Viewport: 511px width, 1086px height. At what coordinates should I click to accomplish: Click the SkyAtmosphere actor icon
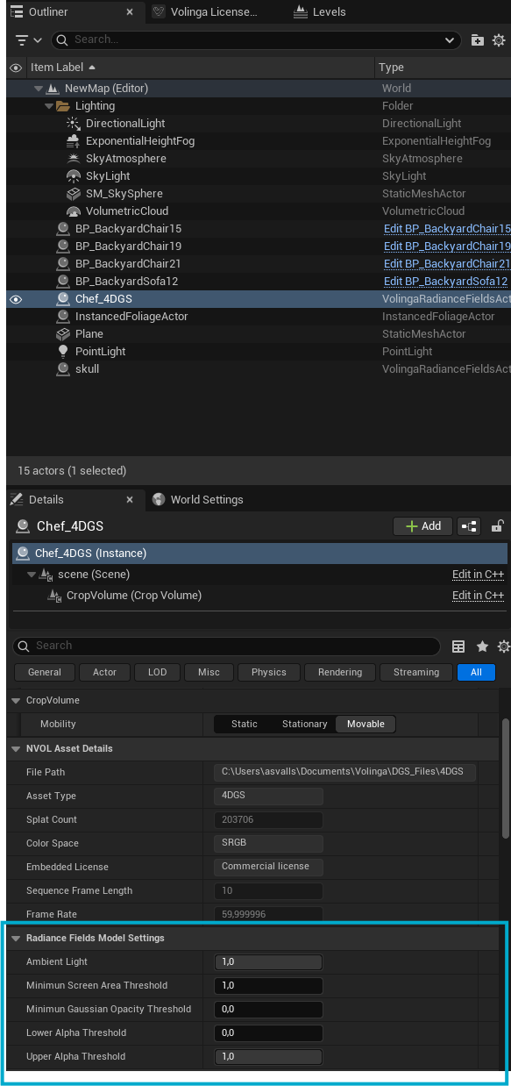point(74,159)
